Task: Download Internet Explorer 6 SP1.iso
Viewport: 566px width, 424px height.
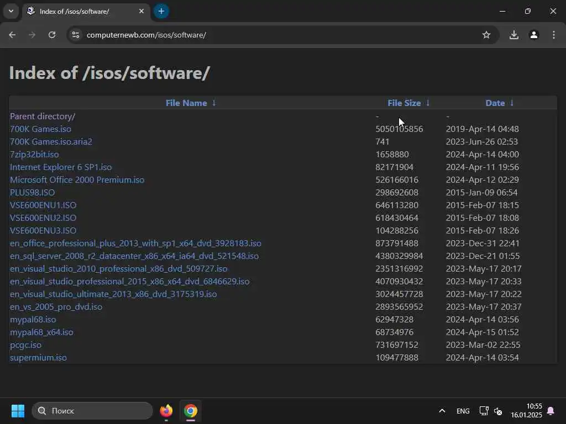Action: coord(61,167)
